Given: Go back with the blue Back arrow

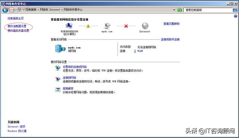Looking at the screenshot, I should pyautogui.click(x=5, y=10).
